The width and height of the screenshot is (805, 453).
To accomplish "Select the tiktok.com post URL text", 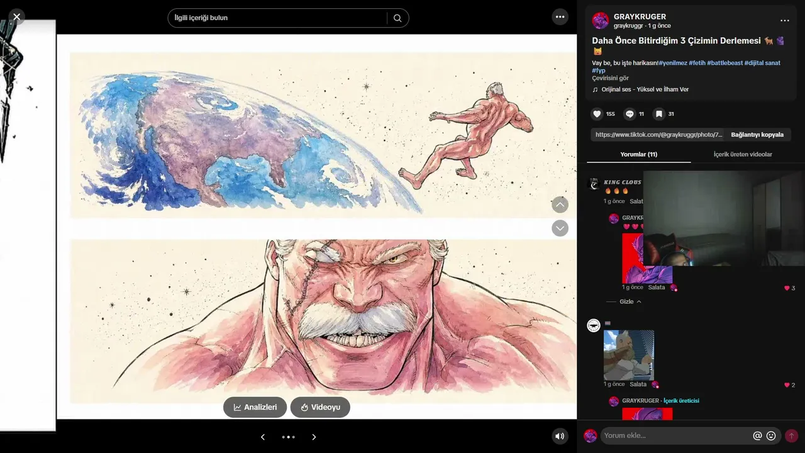I will [x=658, y=135].
